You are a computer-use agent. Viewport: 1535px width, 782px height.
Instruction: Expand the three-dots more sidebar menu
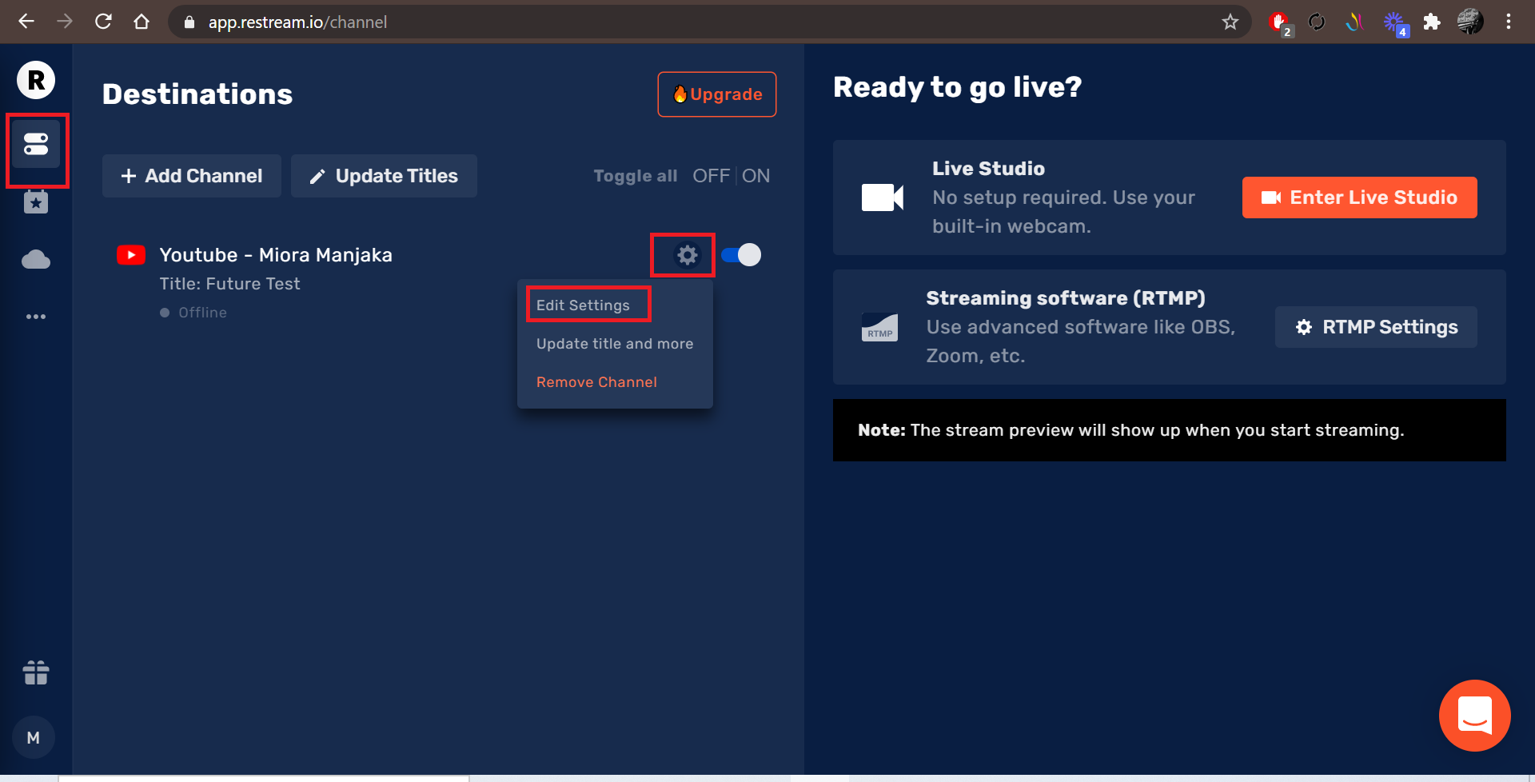[x=36, y=317]
